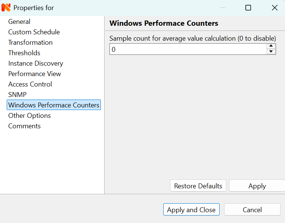Select the SNMP properties page
The image size is (285, 223).
[x=18, y=95]
